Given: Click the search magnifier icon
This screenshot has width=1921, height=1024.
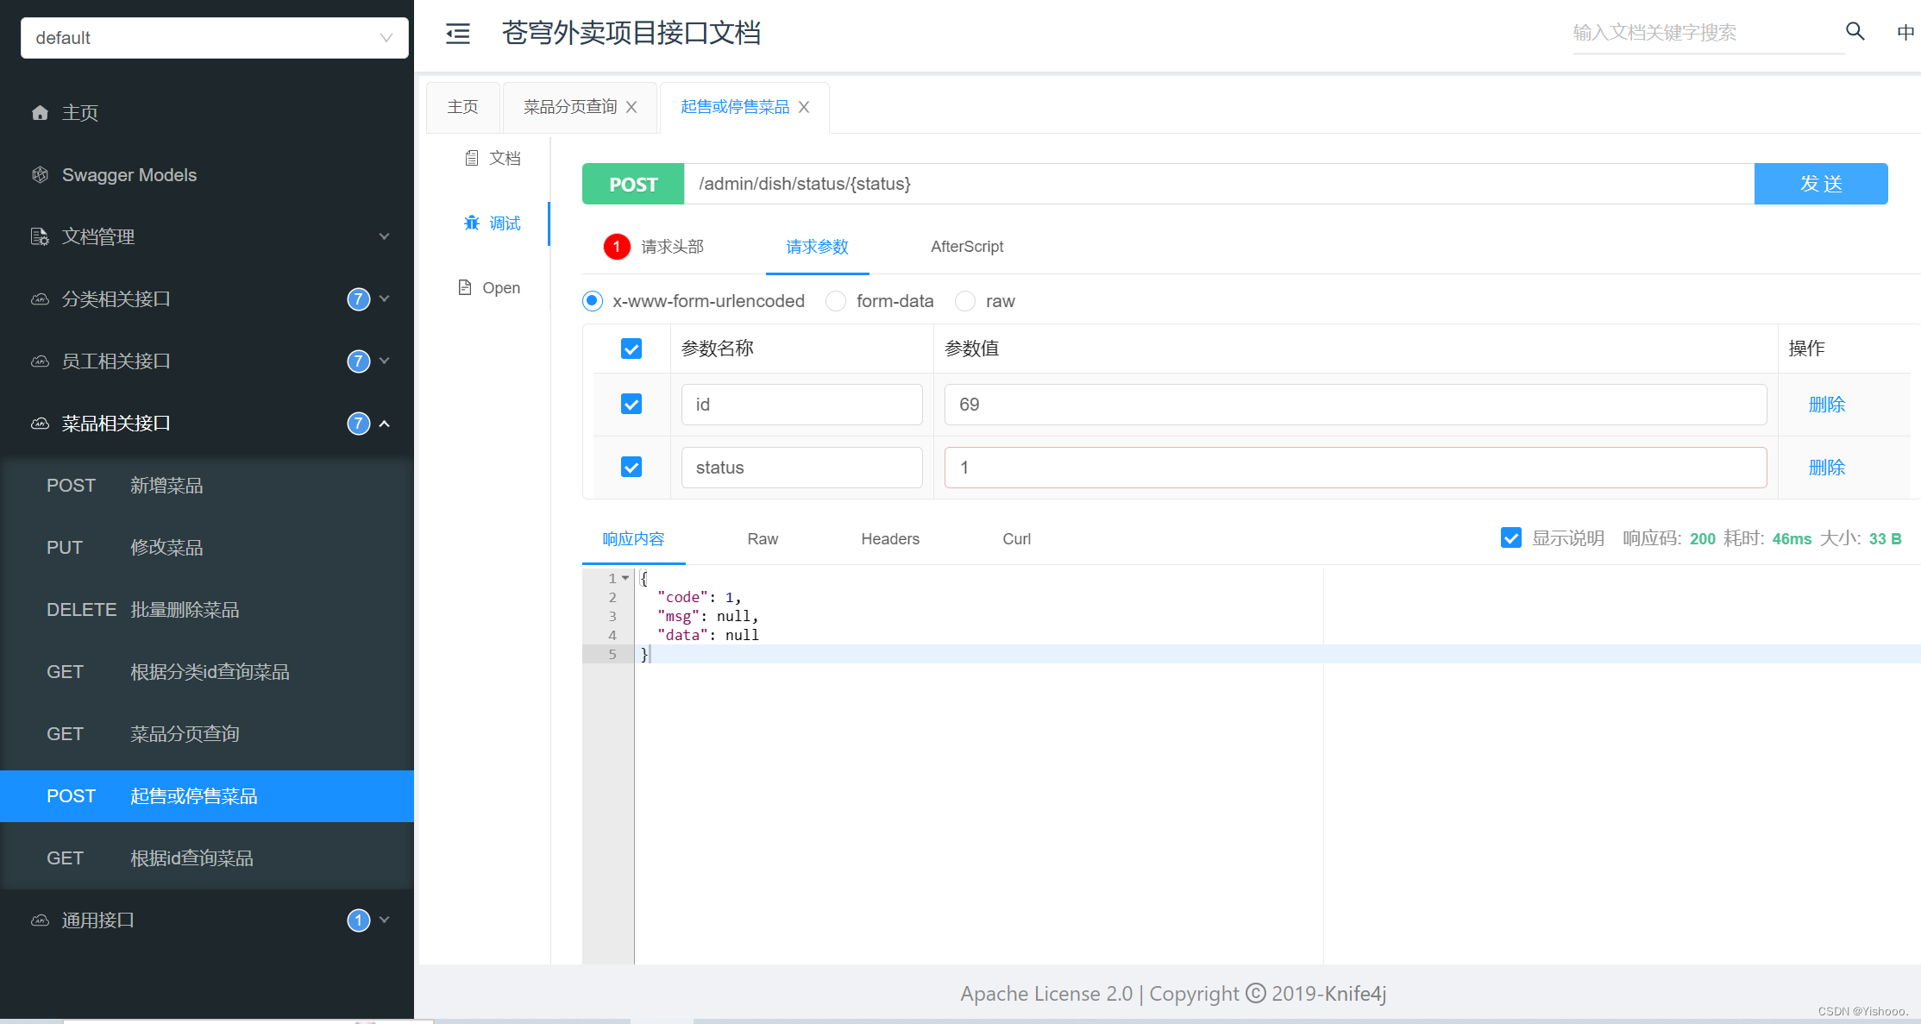Looking at the screenshot, I should click(1855, 32).
